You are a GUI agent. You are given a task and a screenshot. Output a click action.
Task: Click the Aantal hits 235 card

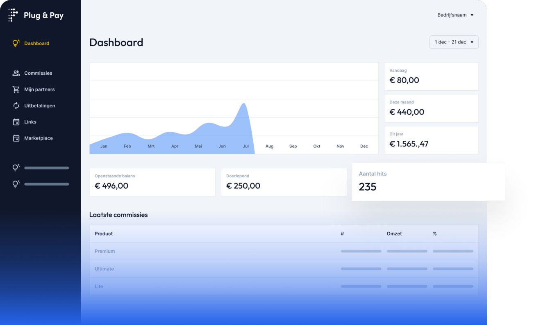(428, 182)
